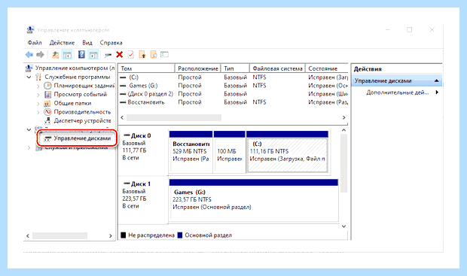
Task: Select the Восстановить row in volume list
Action: [233, 102]
